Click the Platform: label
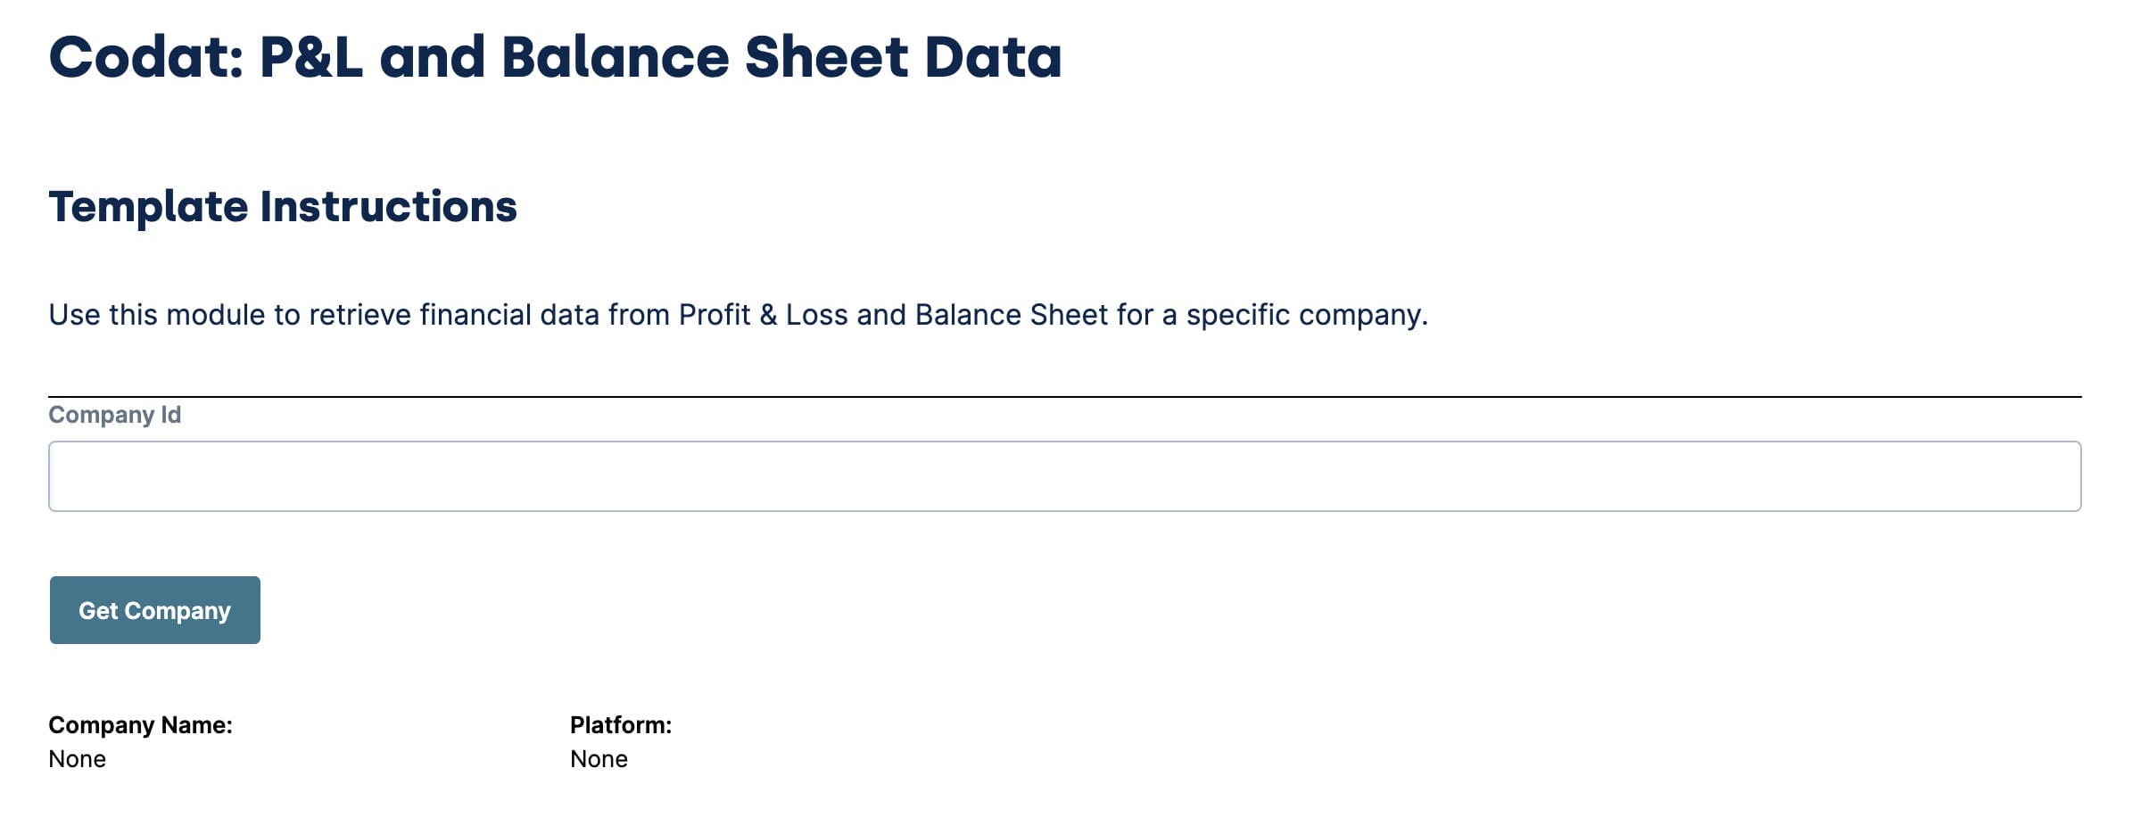The width and height of the screenshot is (2132, 826). pos(621,725)
